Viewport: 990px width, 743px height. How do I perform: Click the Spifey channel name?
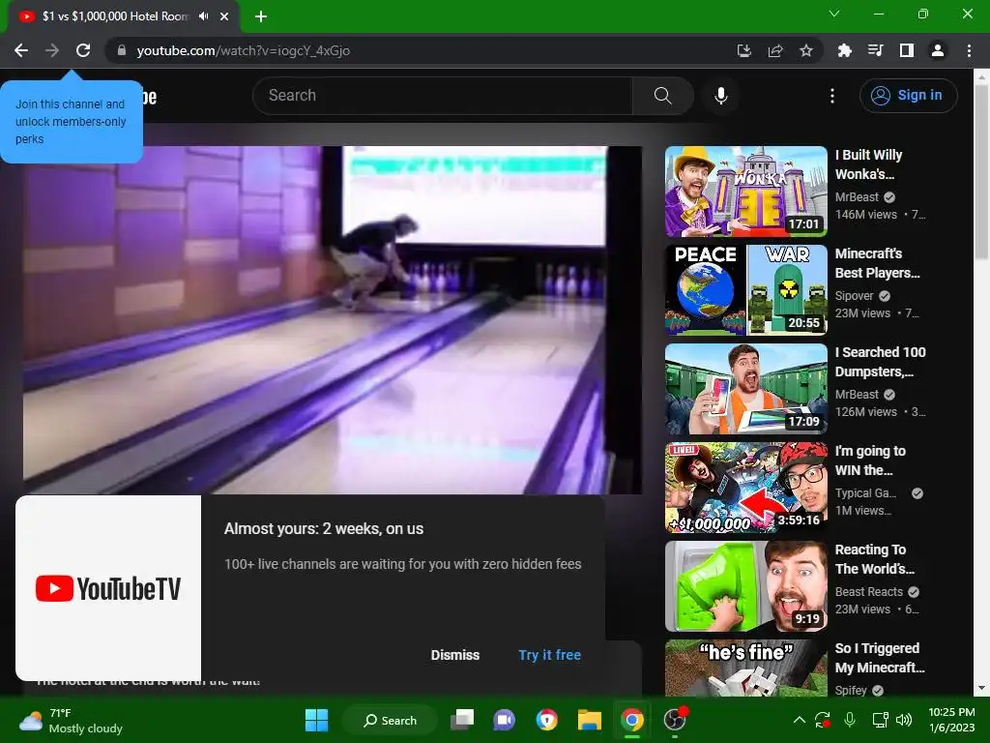851,690
